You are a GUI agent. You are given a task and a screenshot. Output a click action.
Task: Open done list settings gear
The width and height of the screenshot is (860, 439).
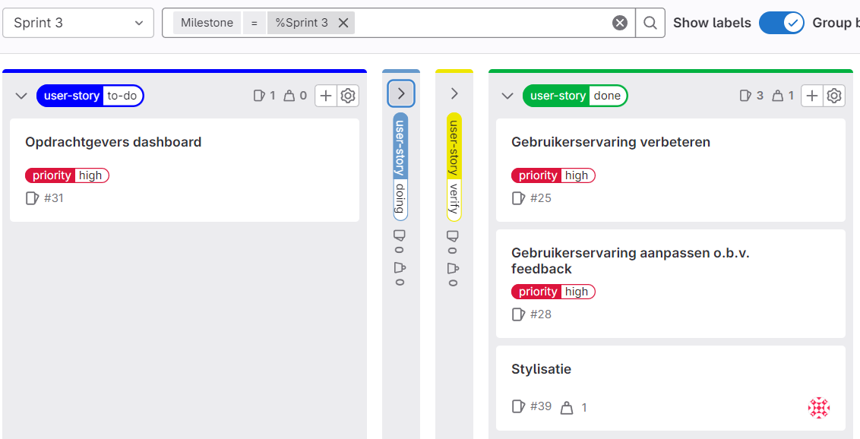834,96
